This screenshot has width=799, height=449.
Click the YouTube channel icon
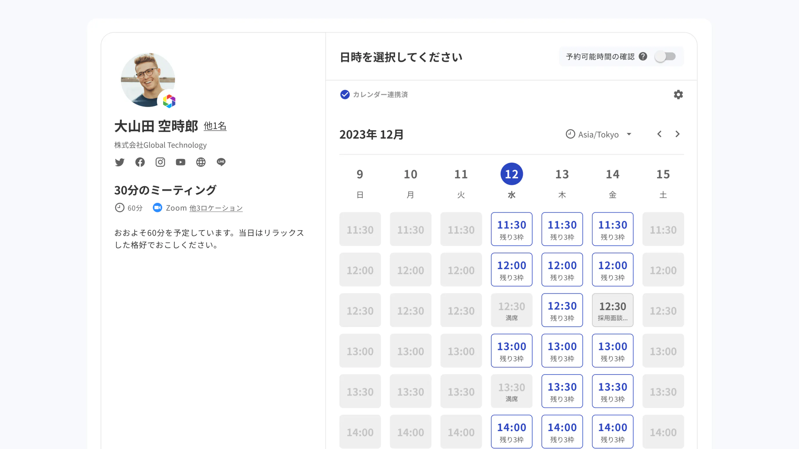pyautogui.click(x=180, y=162)
